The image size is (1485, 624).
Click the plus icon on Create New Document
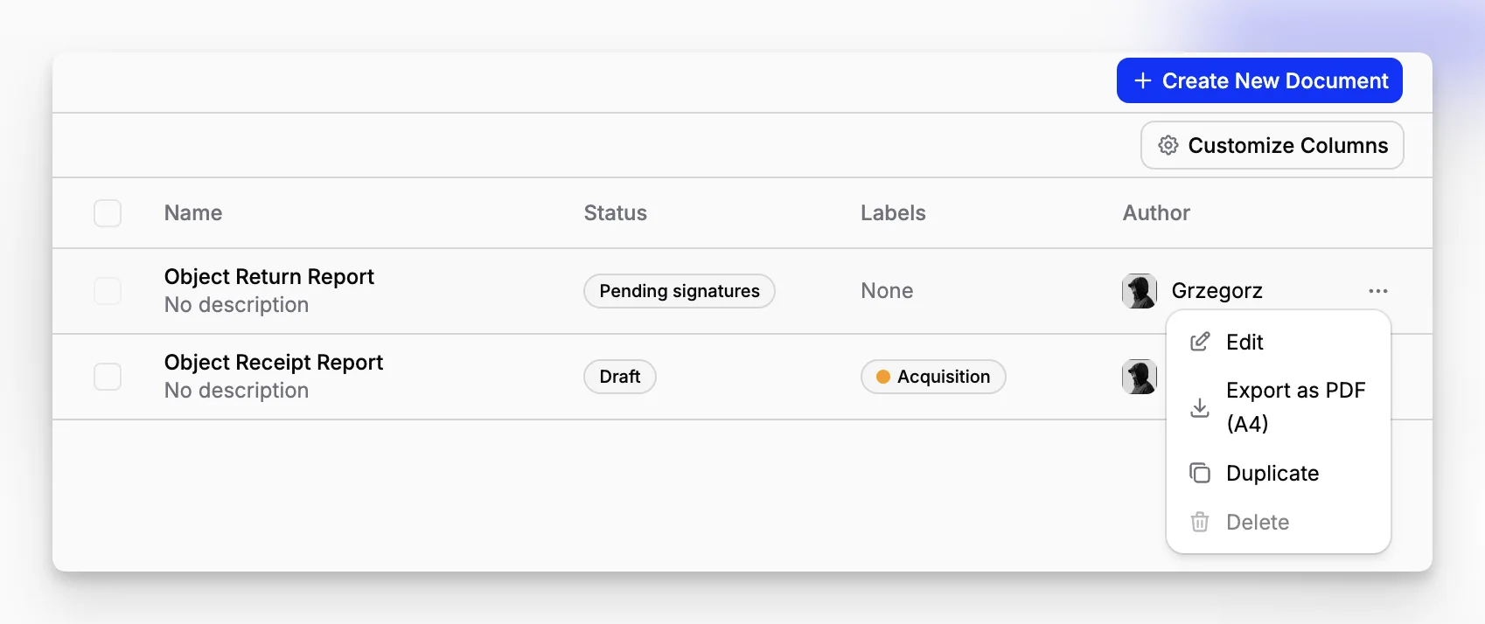click(x=1142, y=80)
